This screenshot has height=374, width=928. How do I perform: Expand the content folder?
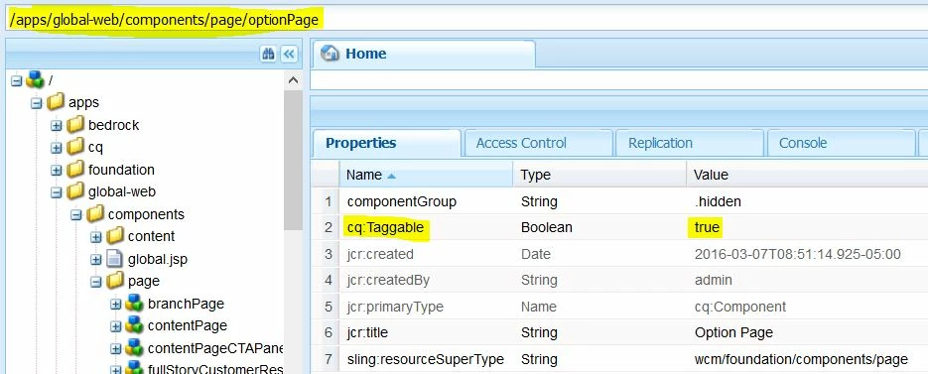[x=96, y=237]
